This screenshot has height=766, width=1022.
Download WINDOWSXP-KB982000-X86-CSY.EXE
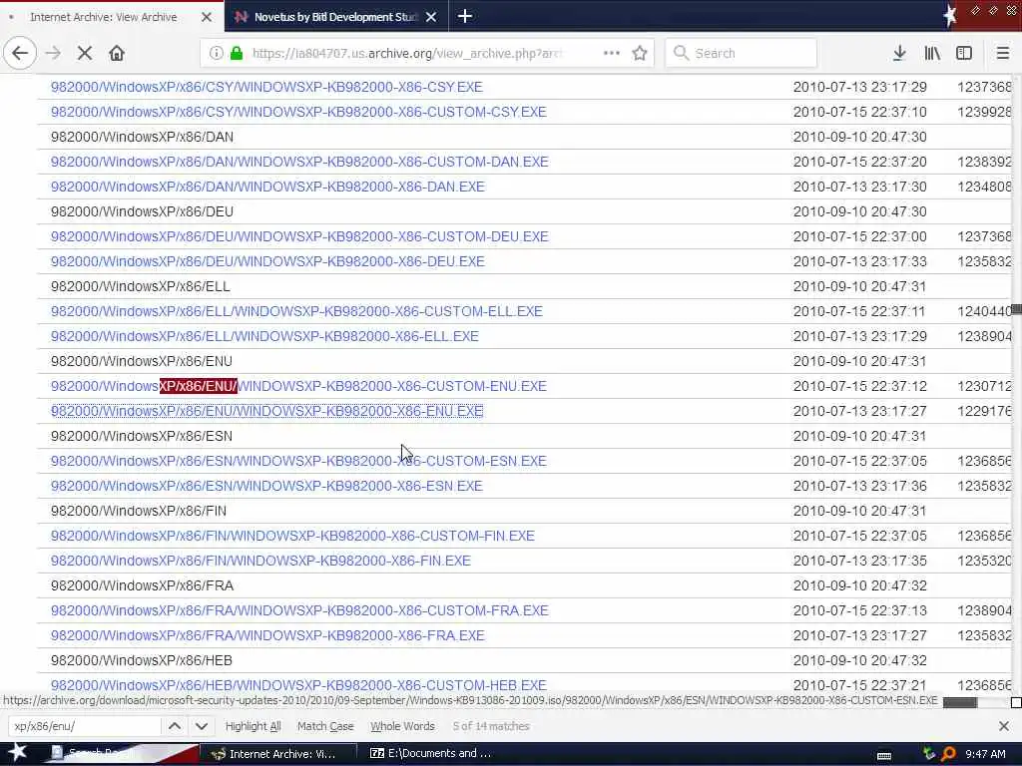coord(266,87)
